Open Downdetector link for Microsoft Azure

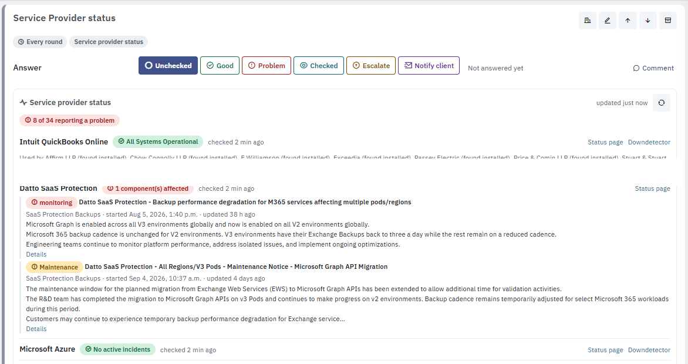coord(649,350)
